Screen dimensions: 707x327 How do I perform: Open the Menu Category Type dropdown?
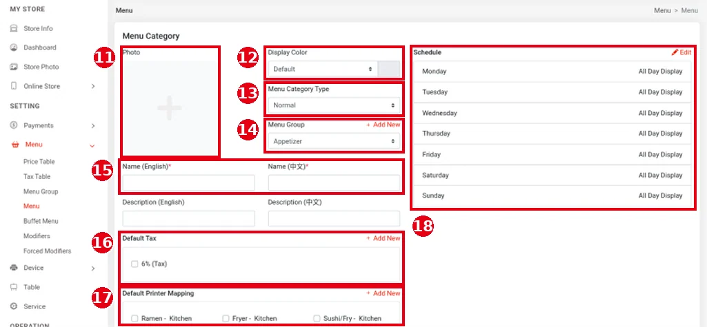pos(334,105)
